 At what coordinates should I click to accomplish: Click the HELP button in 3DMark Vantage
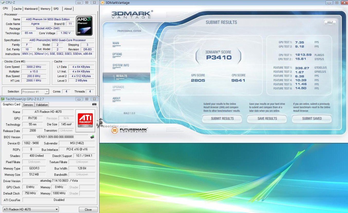(330, 22)
